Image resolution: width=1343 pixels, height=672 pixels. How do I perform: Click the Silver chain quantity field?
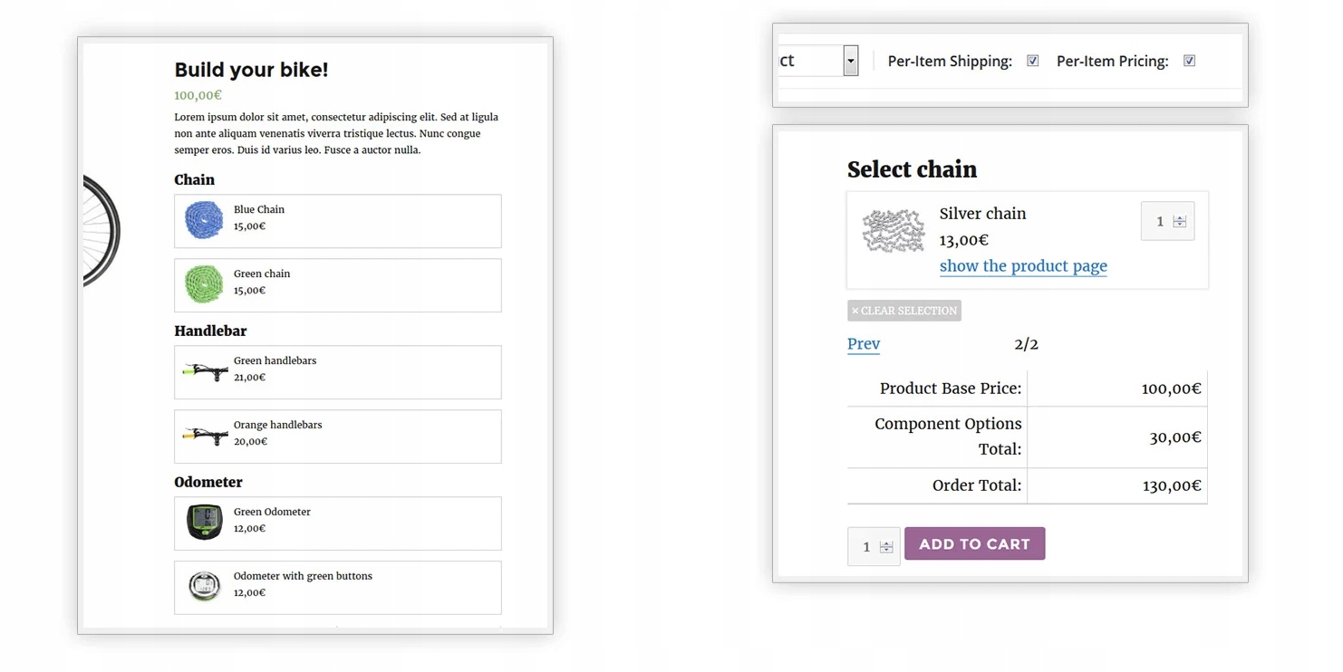tap(1159, 221)
